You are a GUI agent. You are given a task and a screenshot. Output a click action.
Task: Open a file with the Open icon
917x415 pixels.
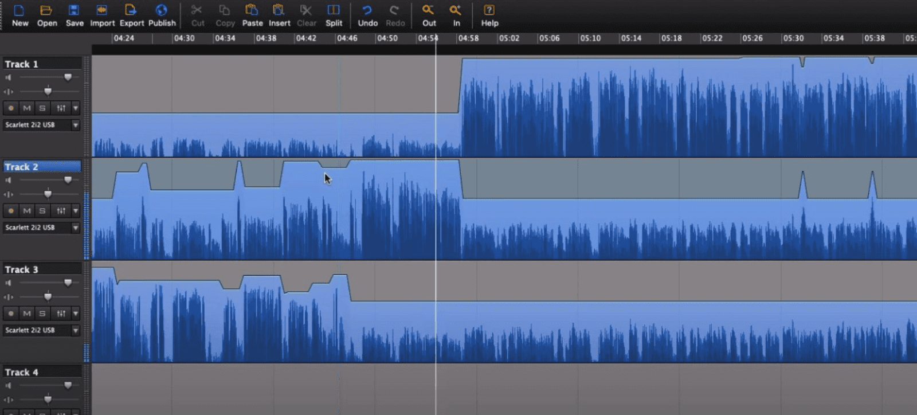[x=46, y=10]
